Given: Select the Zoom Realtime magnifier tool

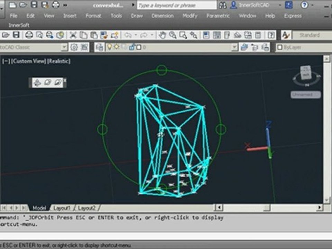Looking at the screenshot, I should point(173,35).
